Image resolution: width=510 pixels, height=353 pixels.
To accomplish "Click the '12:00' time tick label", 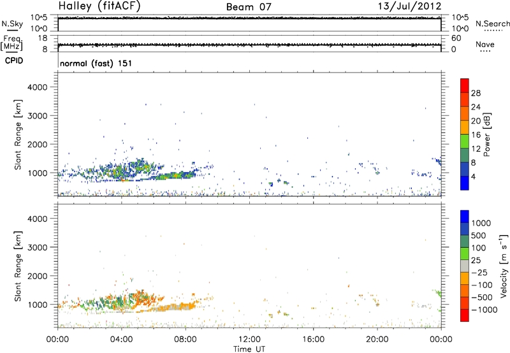I will pos(249,340).
